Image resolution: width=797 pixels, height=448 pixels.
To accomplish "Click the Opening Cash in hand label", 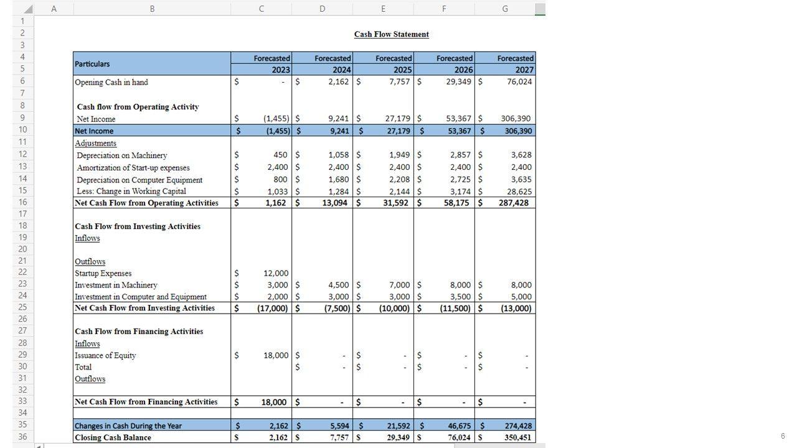I will point(111,82).
